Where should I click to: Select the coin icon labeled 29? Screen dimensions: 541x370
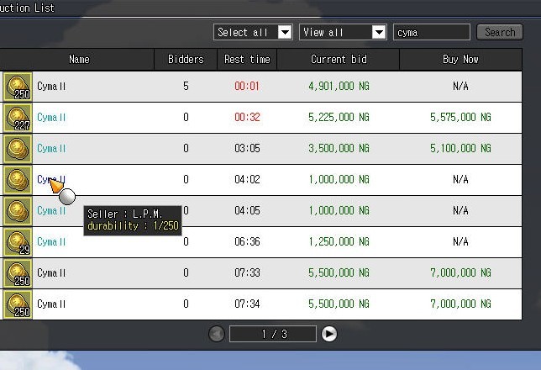(17, 242)
